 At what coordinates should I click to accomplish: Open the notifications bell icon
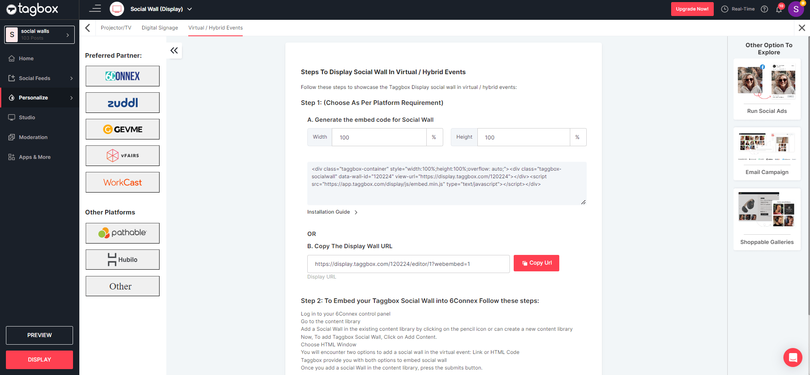tap(779, 9)
